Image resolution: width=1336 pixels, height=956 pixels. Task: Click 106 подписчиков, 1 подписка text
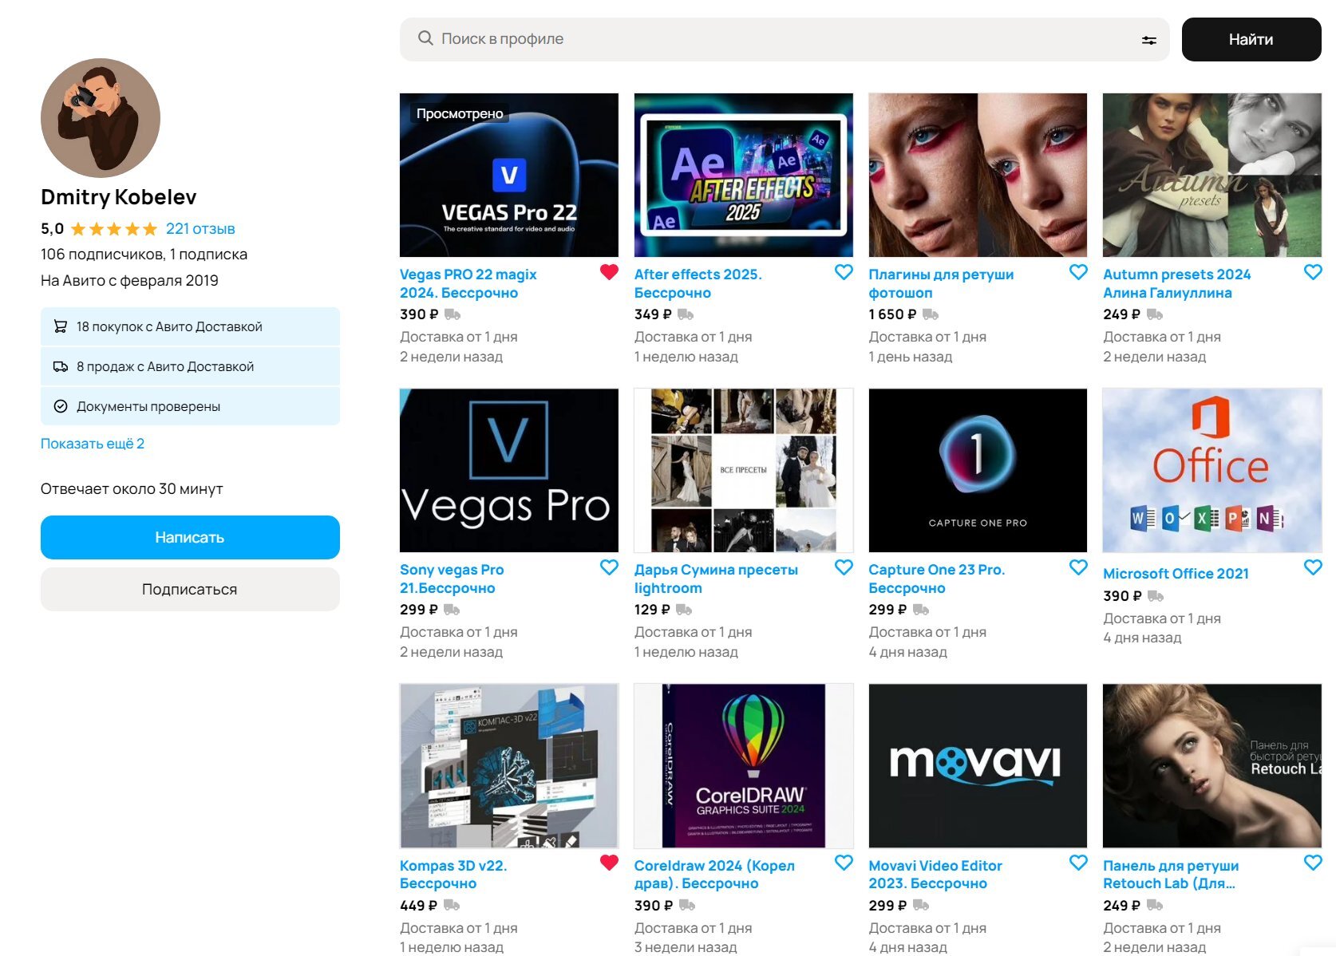pyautogui.click(x=144, y=255)
